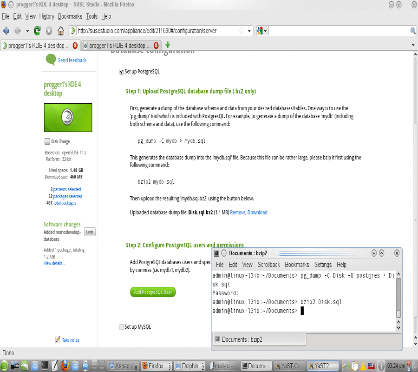Image resolution: width=418 pixels, height=372 pixels.
Task: Close the second progger1's KDE 4 desktop tab
Action: click(156, 46)
